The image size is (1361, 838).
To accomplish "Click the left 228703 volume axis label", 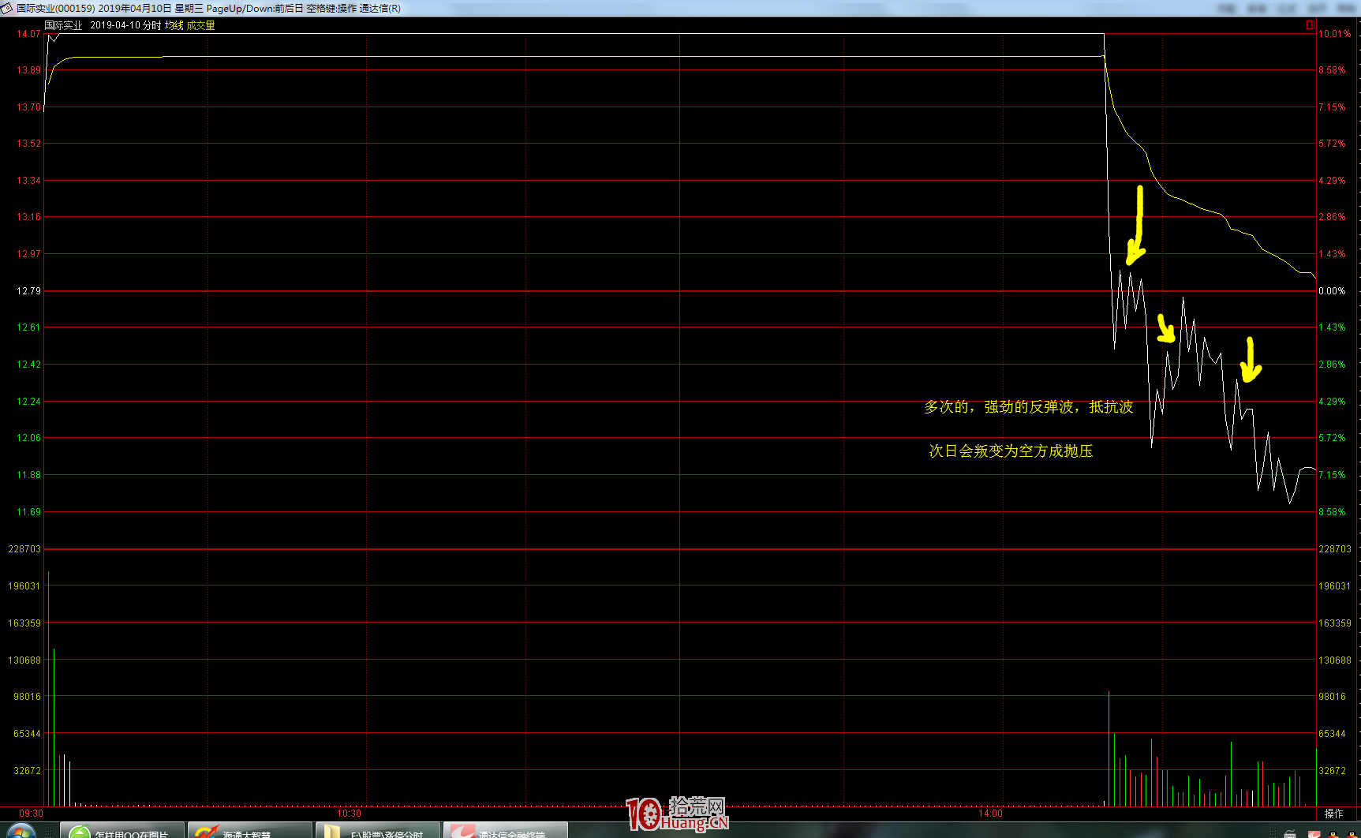I will coord(24,549).
